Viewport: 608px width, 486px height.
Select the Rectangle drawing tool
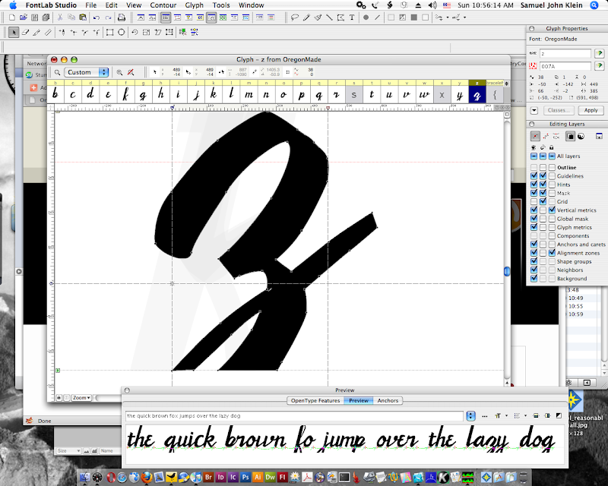click(110, 33)
